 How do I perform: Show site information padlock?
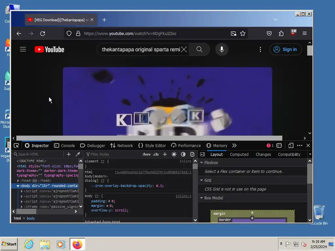(x=78, y=34)
